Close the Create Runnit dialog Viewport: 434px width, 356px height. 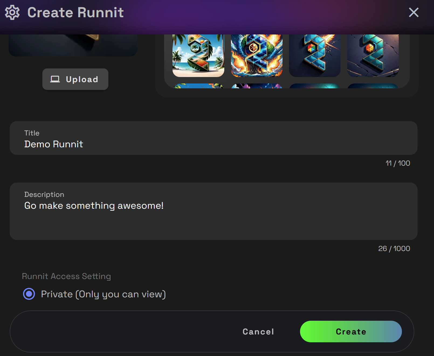click(x=413, y=12)
